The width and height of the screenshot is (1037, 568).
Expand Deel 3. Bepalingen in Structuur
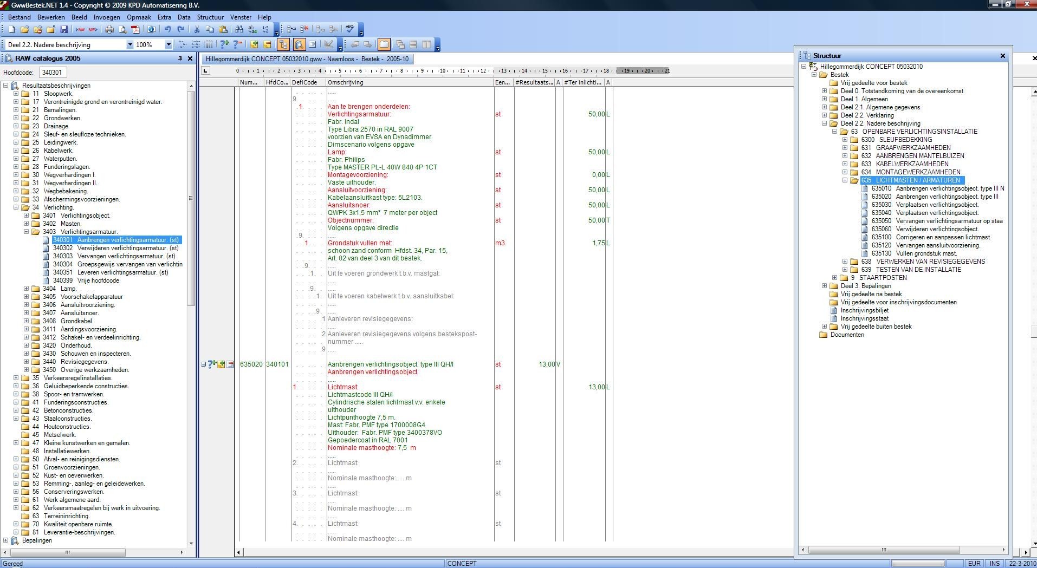pos(824,286)
